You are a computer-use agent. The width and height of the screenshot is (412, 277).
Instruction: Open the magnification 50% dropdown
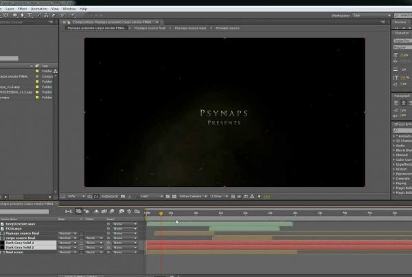tap(76, 197)
